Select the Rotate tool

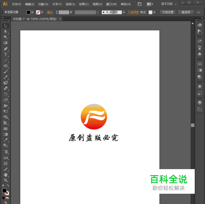pyautogui.click(x=6, y=94)
